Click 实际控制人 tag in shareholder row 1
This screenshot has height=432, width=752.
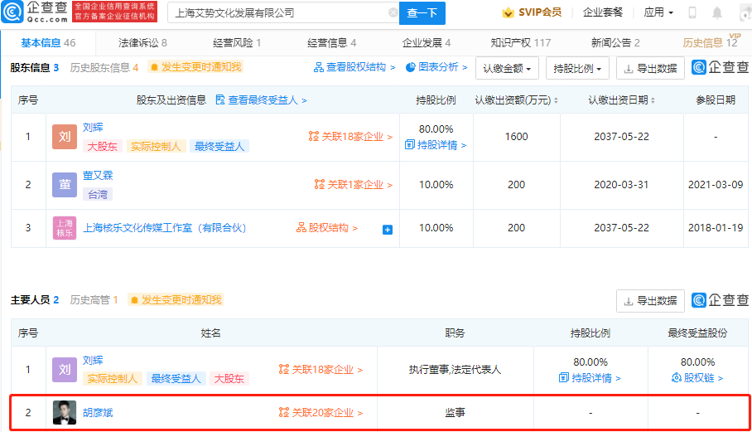156,147
